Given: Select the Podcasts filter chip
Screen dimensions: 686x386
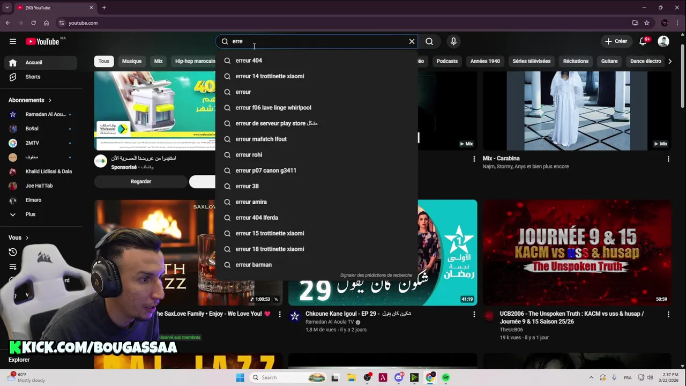Looking at the screenshot, I should pos(447,61).
